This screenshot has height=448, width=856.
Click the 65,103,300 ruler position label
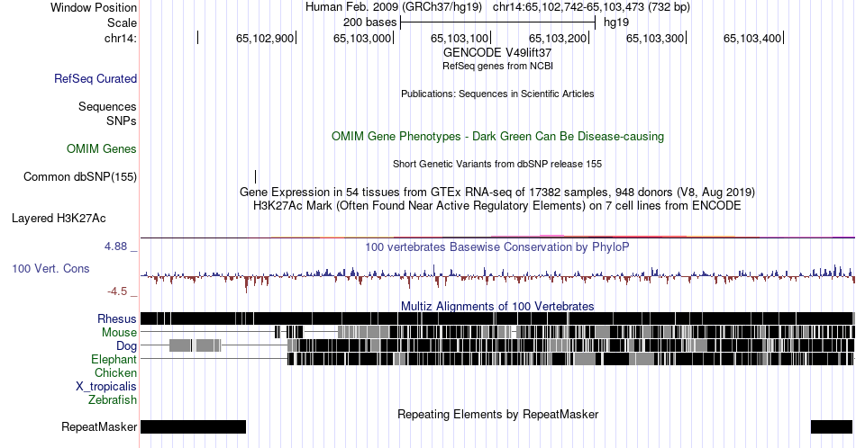tap(654, 38)
